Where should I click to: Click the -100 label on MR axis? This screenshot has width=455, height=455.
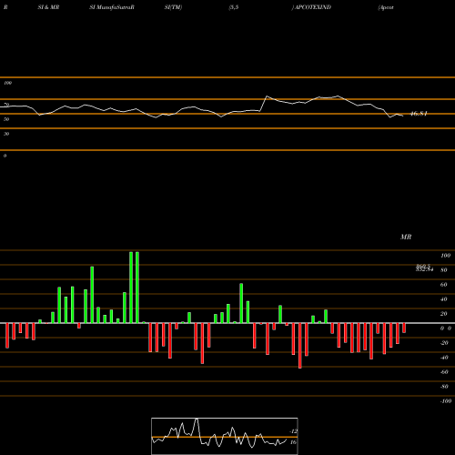(x=446, y=401)
